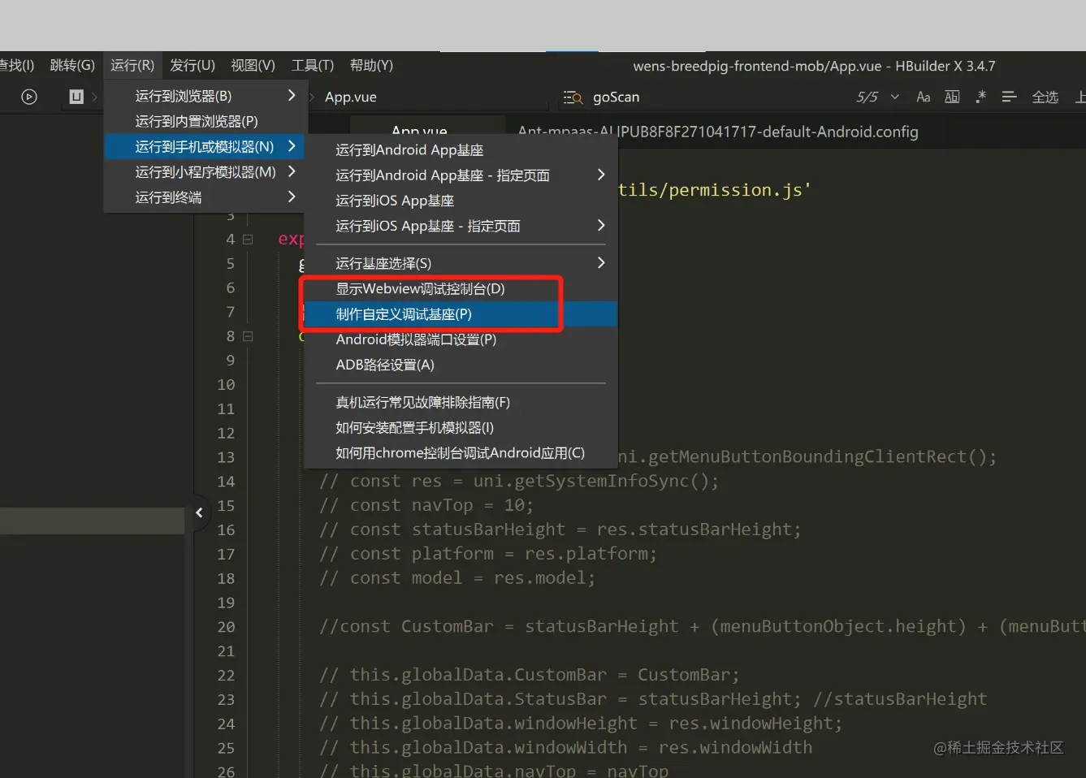Viewport: 1086px width, 778px height.
Task: Click line number 20 in the gutter
Action: (226, 627)
